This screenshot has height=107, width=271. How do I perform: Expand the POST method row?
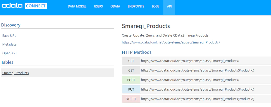[x=196, y=80]
